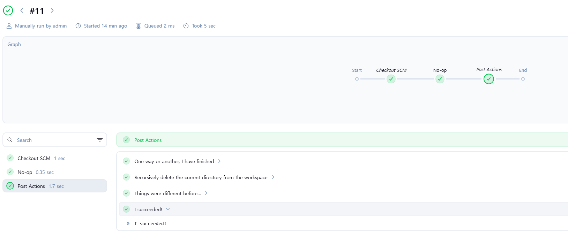This screenshot has width=568, height=252.
Task: Click the timer icon beside Took 5 sec
Action: (x=186, y=26)
